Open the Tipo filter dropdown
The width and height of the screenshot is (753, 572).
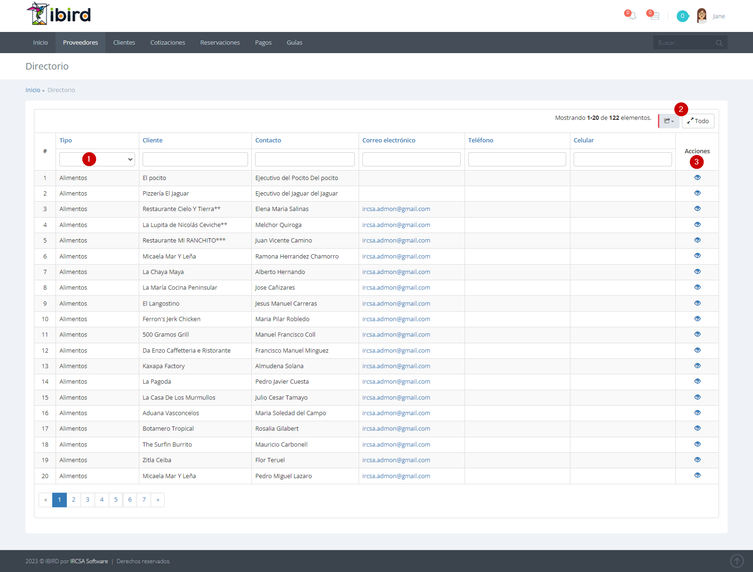point(97,159)
